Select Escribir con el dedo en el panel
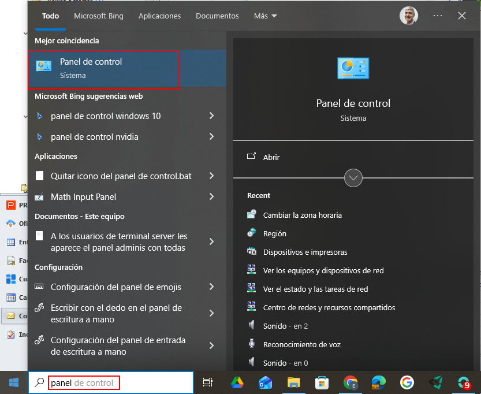Viewport: 481px width, 394px height. tap(115, 313)
